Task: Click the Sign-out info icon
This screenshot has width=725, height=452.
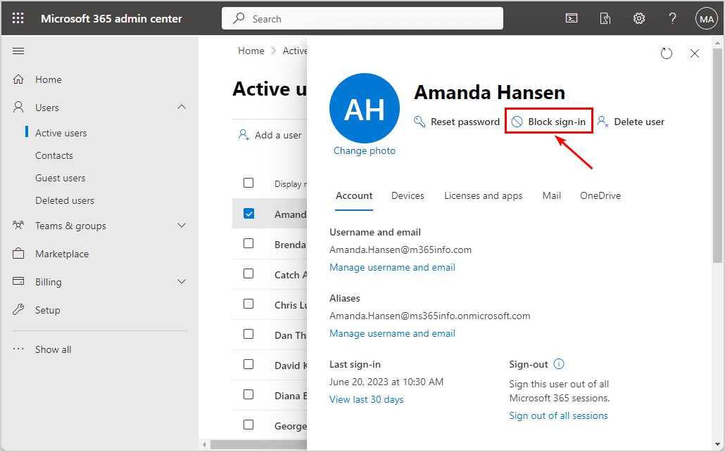Action: pyautogui.click(x=559, y=364)
